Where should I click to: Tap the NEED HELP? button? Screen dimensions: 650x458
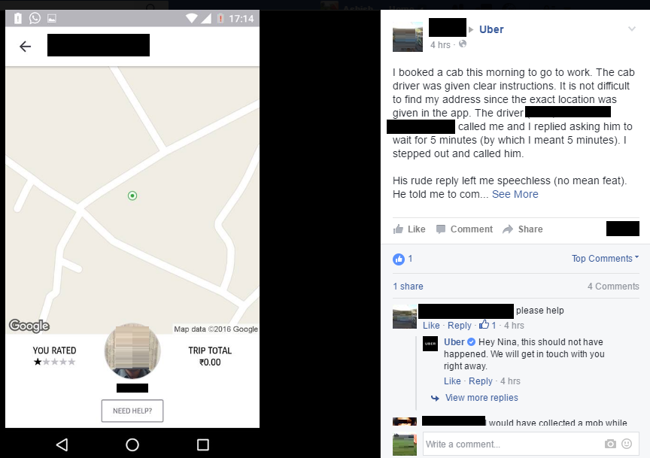132,411
